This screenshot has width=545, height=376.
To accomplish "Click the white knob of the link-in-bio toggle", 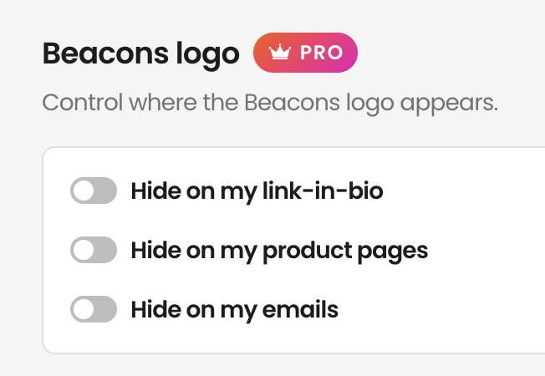I will (x=84, y=191).
